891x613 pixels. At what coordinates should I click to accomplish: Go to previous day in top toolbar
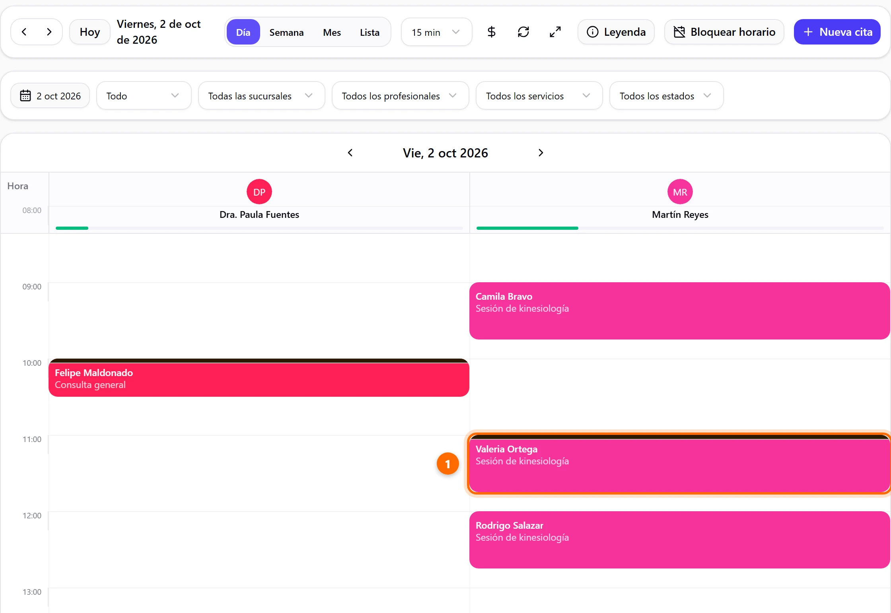24,32
